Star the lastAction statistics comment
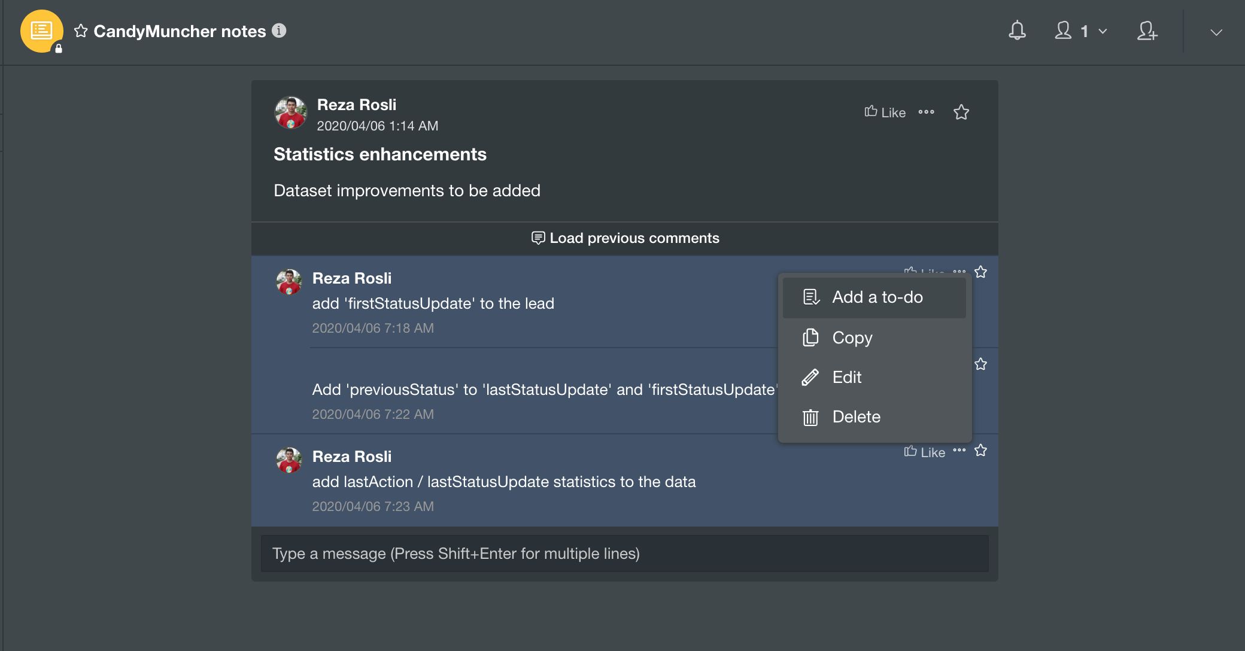Image resolution: width=1245 pixels, height=651 pixels. tap(980, 450)
